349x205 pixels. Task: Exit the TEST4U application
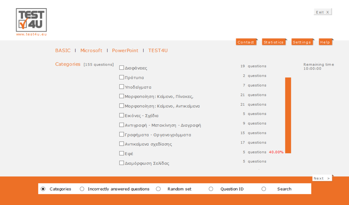click(323, 12)
